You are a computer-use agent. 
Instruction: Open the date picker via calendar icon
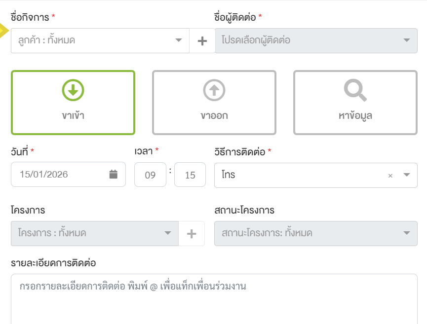coord(115,174)
